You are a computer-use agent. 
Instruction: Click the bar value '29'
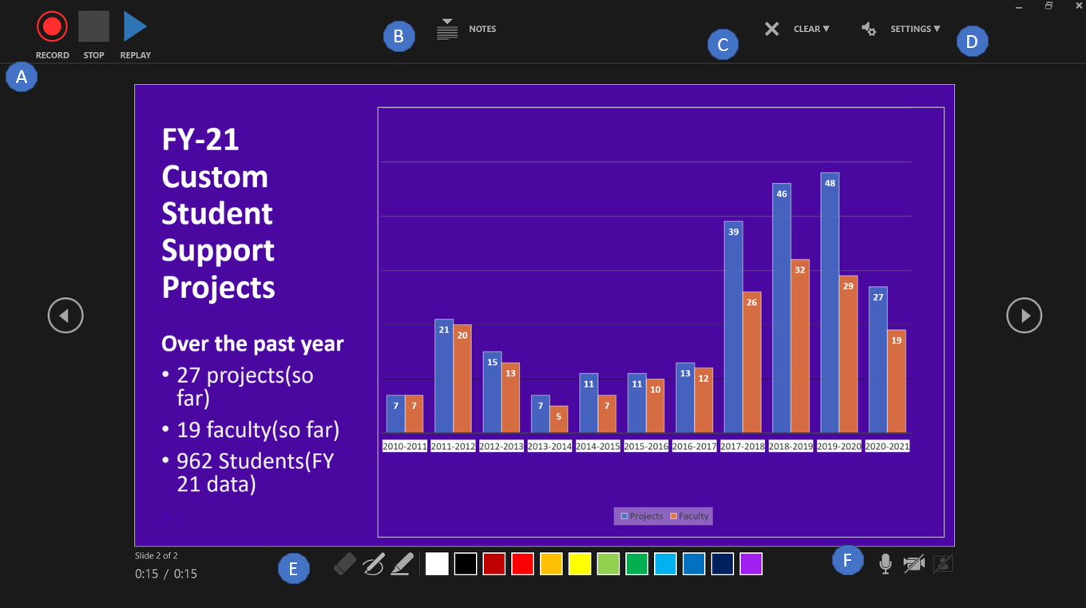(x=848, y=286)
